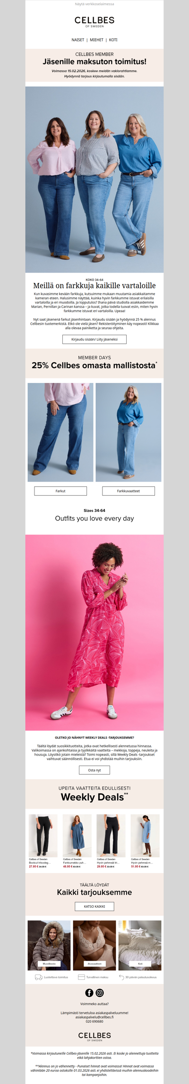This screenshot has width=189, height=1084.
Task: Click the secure payment card icon
Action: pos(81,977)
